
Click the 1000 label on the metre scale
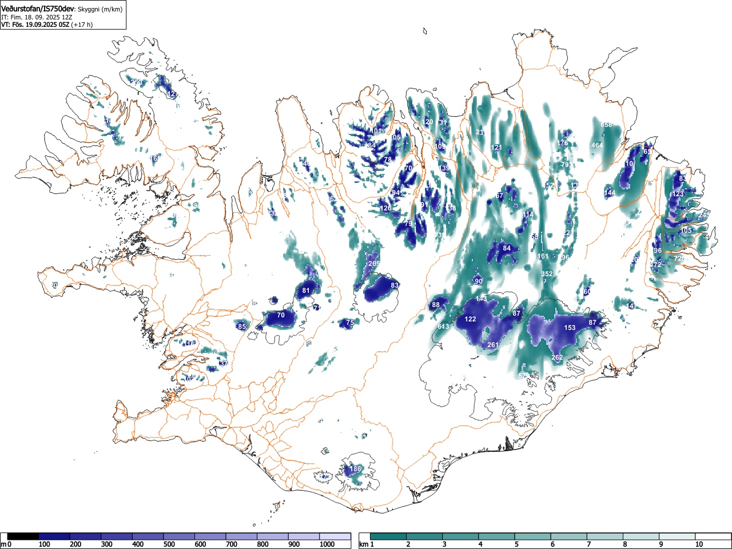[327, 544]
